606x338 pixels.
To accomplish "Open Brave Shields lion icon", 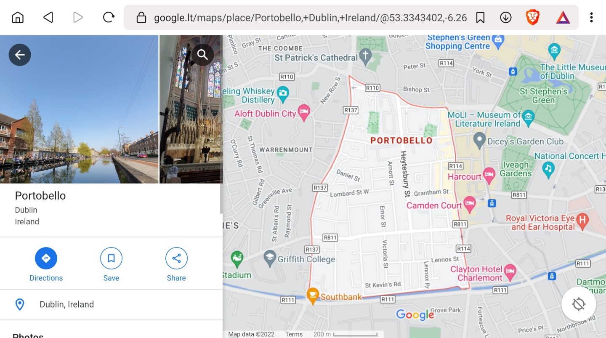I will [x=533, y=17].
